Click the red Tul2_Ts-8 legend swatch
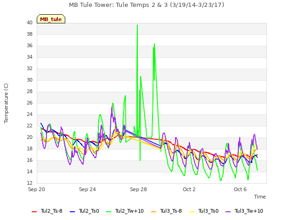The image size is (294, 220). (x=34, y=212)
